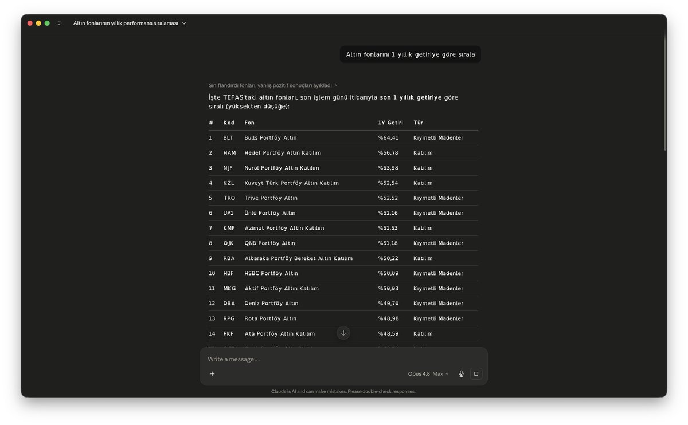Click 'Albaraka Portföy Bereket Altın Katılım' fund name
Image resolution: width=688 pixels, height=425 pixels.
point(299,258)
